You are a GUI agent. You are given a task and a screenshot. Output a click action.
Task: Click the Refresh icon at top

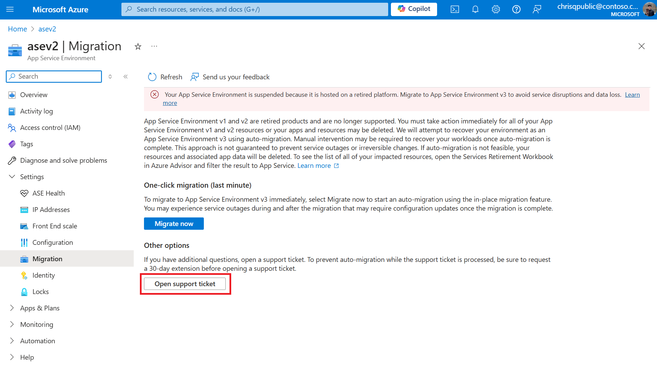[153, 77]
